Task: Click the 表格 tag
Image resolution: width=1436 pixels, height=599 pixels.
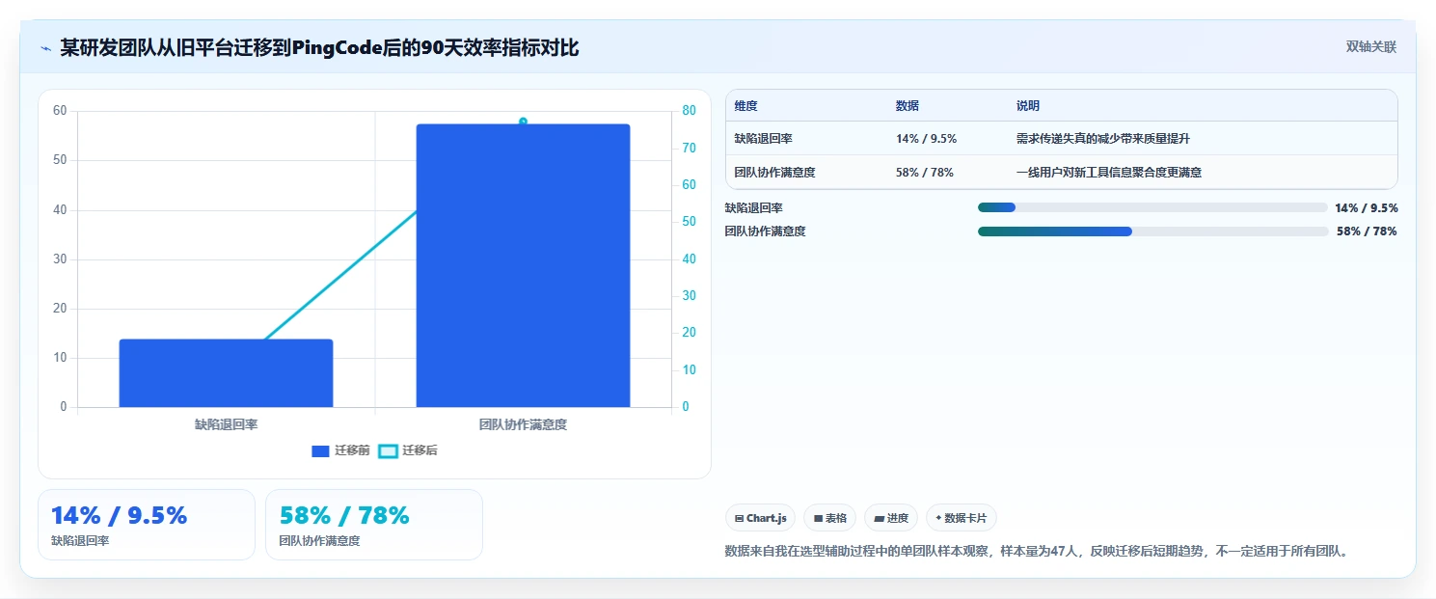Action: (x=829, y=518)
